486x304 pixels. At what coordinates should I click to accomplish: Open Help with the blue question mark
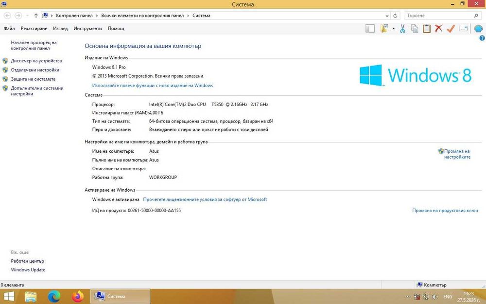[482, 38]
